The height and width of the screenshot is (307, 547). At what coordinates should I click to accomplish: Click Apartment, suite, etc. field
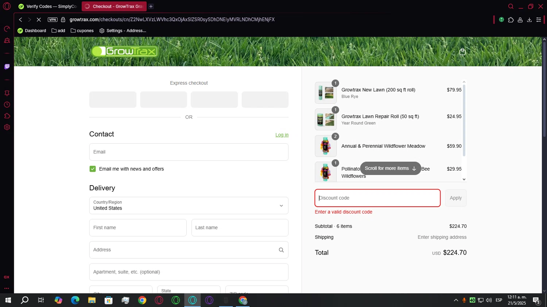(x=189, y=272)
